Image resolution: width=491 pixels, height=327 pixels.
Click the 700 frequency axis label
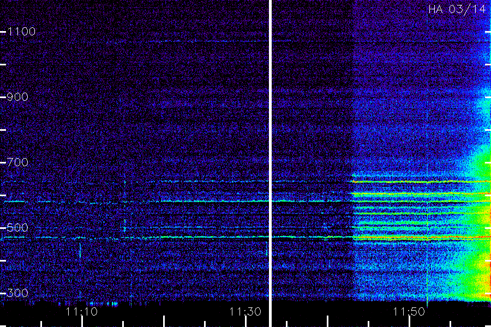[17, 162]
